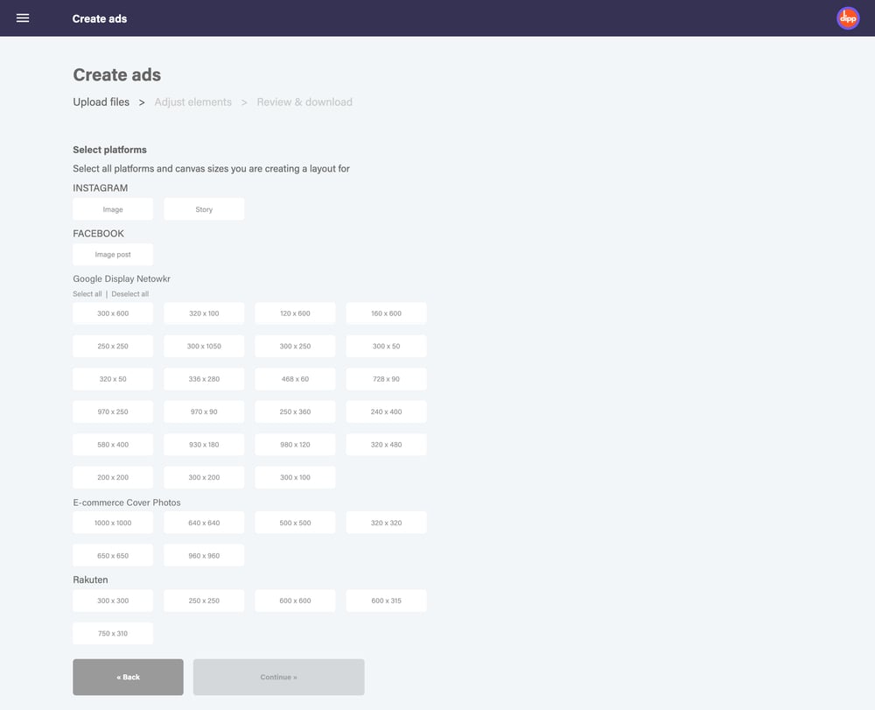Toggle the 750 x 310 Rakuten size
The width and height of the screenshot is (875, 710).
pyautogui.click(x=113, y=633)
